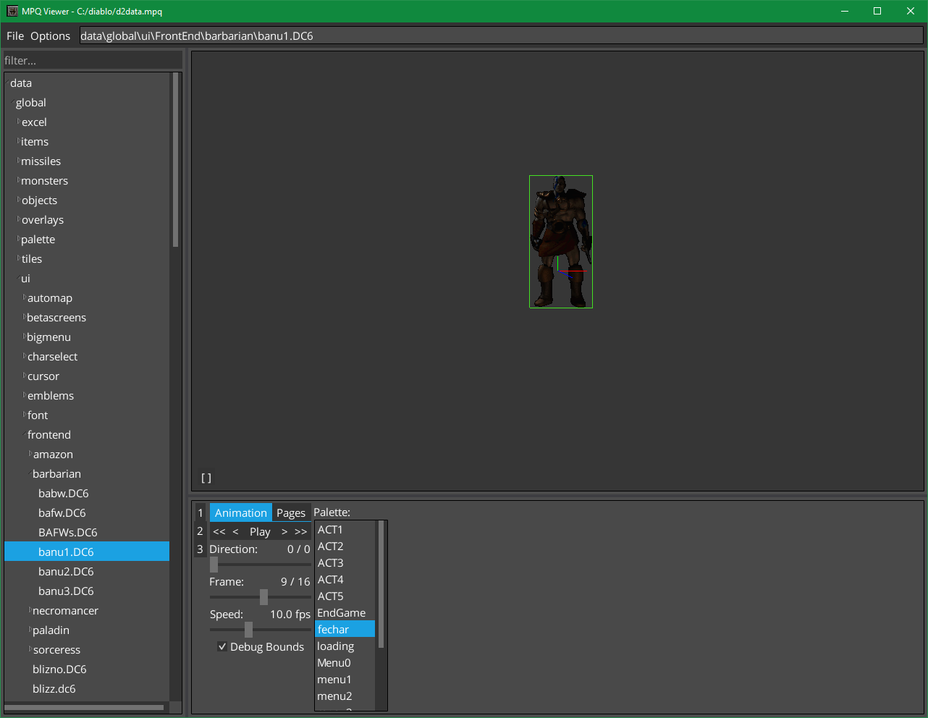This screenshot has width=928, height=718.
Task: Click the Play button
Action: click(x=260, y=531)
